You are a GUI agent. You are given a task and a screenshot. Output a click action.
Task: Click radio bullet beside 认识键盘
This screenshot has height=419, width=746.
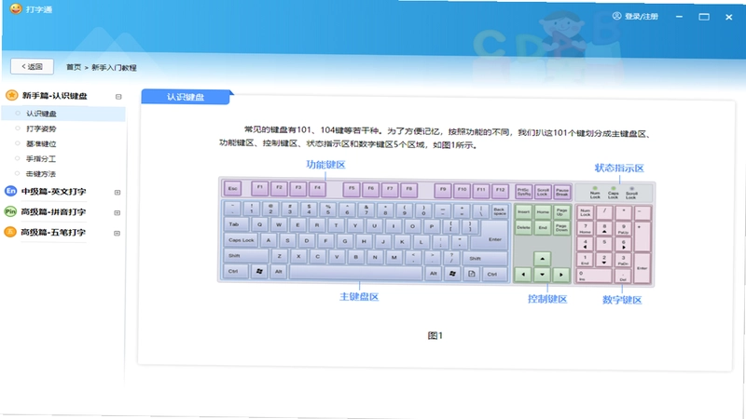pyautogui.click(x=18, y=113)
